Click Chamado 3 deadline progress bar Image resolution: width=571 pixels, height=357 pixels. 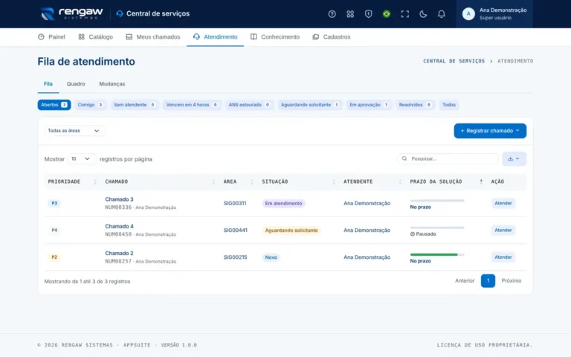437,201
